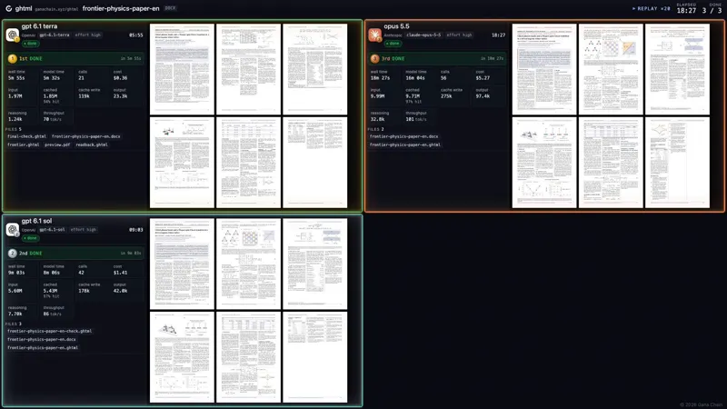Image resolution: width=727 pixels, height=409 pixels.
Task: Open page 2 thumbnail of gpt 6.1 terra paper
Action: pos(248,69)
